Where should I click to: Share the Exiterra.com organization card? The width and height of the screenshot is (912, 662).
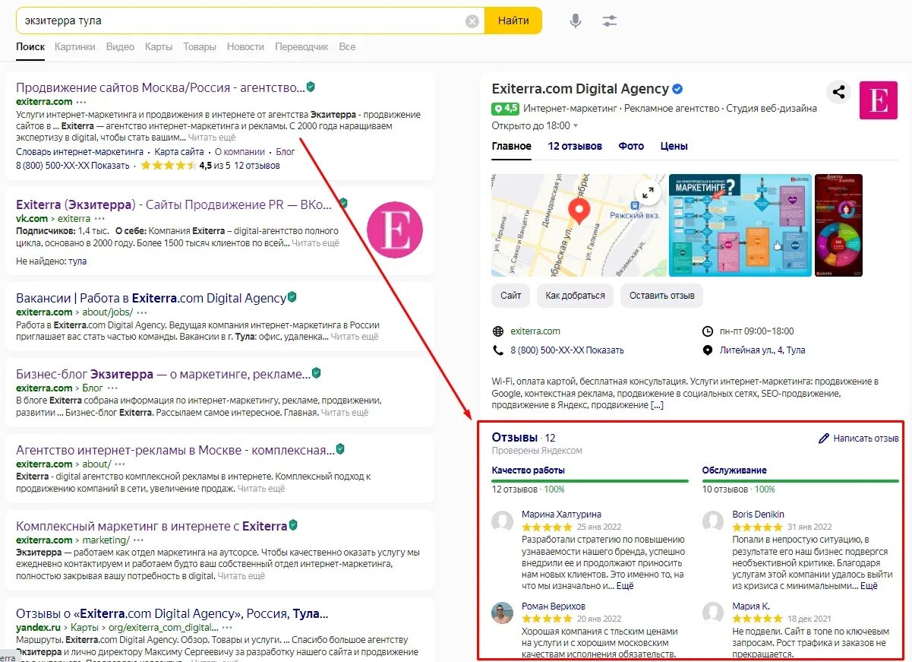838,93
